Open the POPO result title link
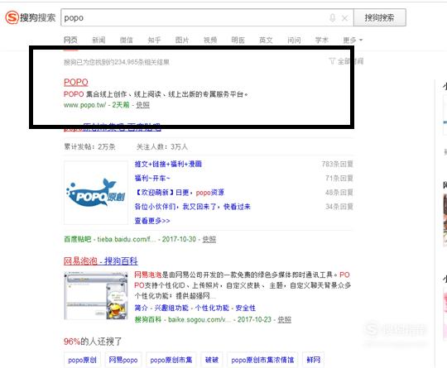The height and width of the screenshot is (368, 447). click(76, 82)
